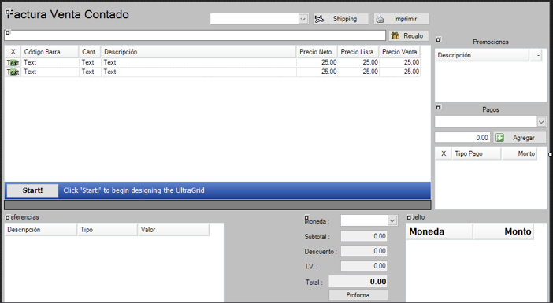Click the Proforma button
The width and height of the screenshot is (553, 303).
(x=358, y=295)
